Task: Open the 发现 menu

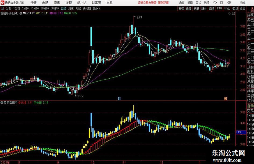Action: 69,3
